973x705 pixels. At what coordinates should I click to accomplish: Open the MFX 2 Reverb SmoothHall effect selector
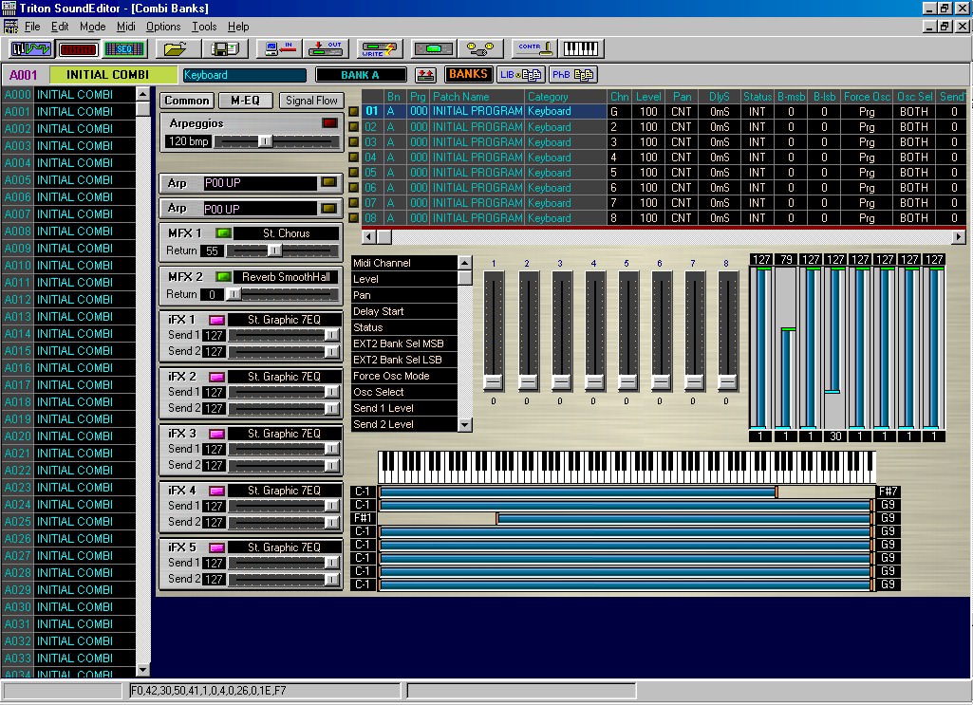286,276
